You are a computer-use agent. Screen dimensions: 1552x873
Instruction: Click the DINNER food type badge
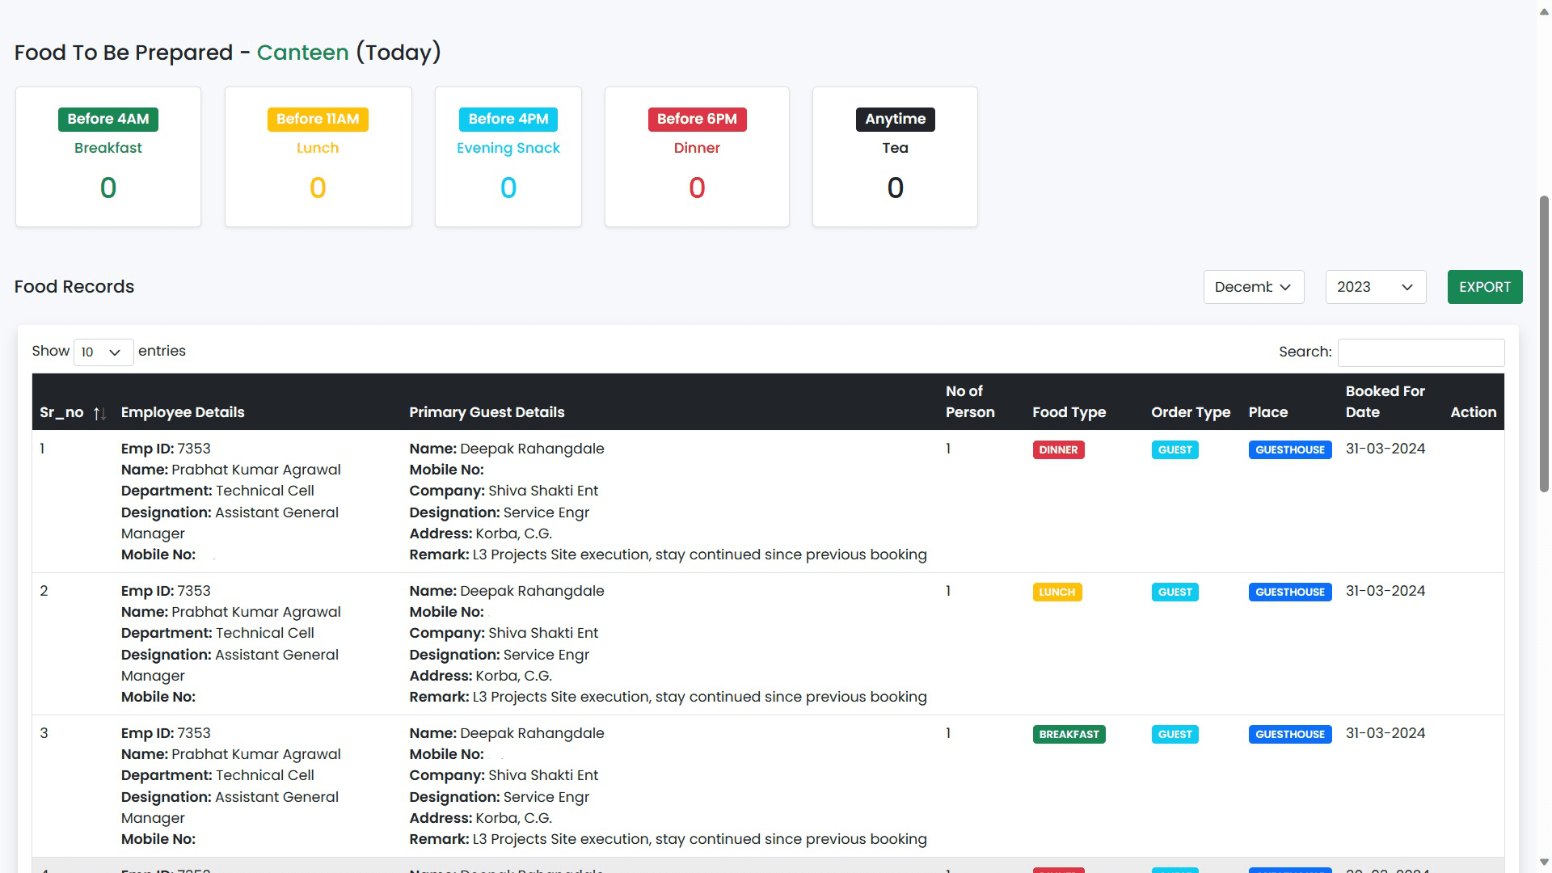(1058, 449)
